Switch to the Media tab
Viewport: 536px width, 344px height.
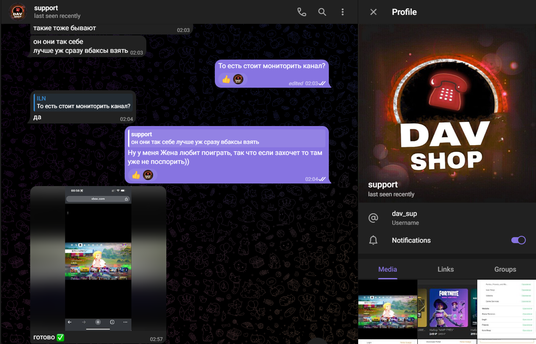click(388, 269)
